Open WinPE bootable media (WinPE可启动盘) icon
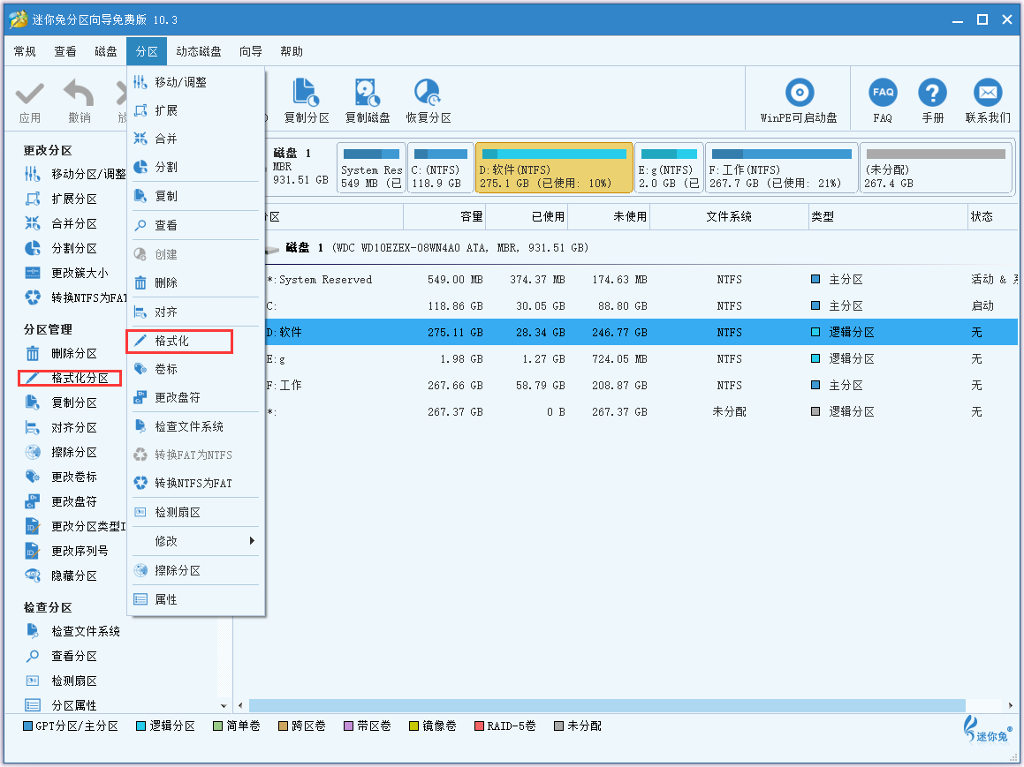 tap(799, 93)
